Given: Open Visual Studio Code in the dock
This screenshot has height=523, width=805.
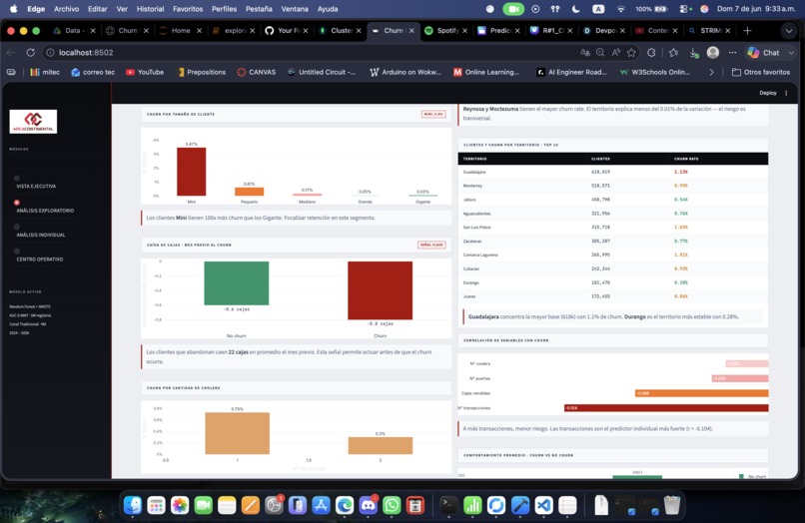Looking at the screenshot, I should pyautogui.click(x=543, y=506).
